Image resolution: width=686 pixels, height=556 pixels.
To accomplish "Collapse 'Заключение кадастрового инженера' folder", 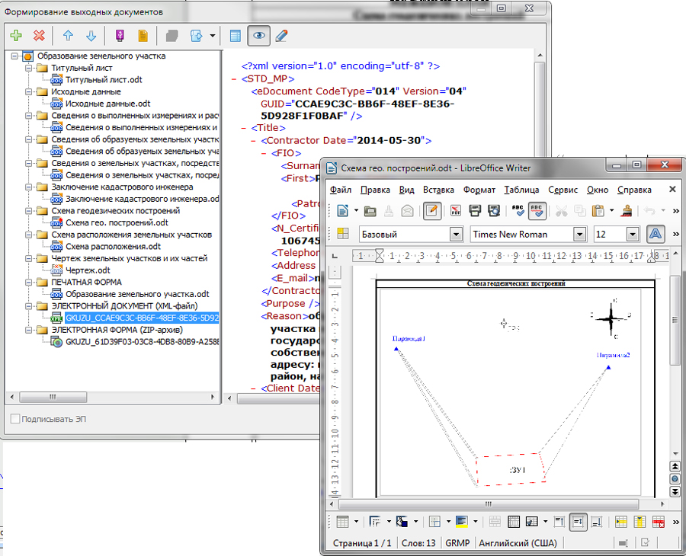I will tap(28, 187).
